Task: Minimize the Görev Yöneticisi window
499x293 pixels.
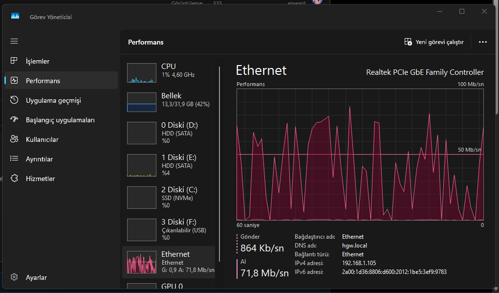Action: click(440, 11)
